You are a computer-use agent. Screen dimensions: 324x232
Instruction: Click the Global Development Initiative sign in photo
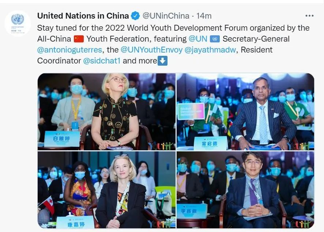click(x=191, y=112)
